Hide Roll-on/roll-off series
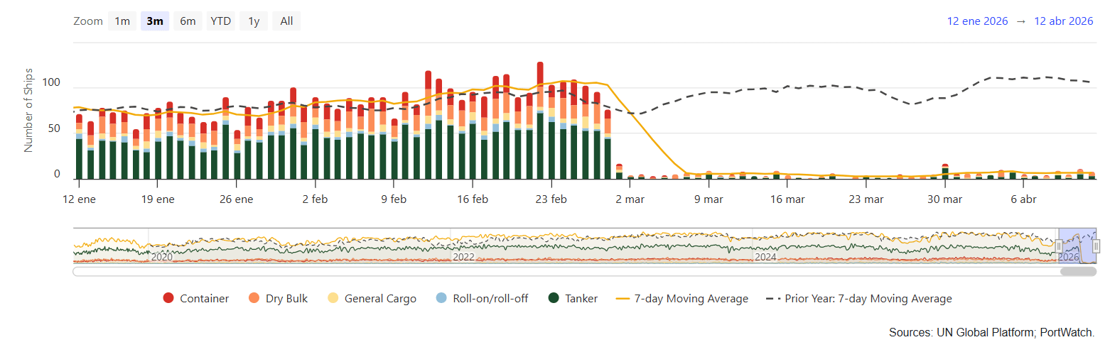 (482, 299)
